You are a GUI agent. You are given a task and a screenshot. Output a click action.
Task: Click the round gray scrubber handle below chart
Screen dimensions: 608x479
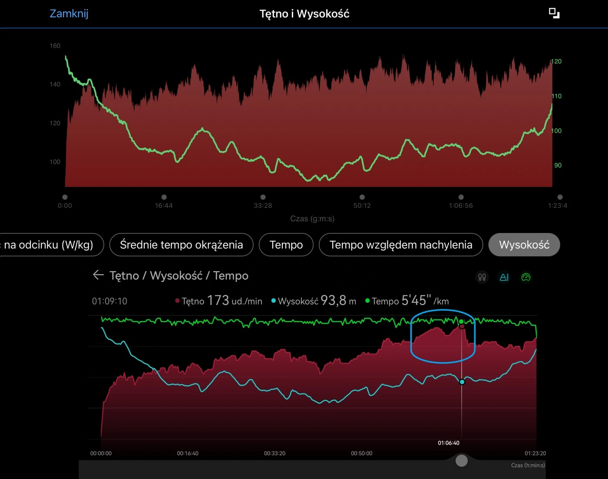tap(462, 460)
